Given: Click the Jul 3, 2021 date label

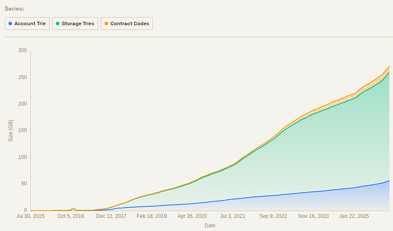Looking at the screenshot, I should [x=232, y=216].
